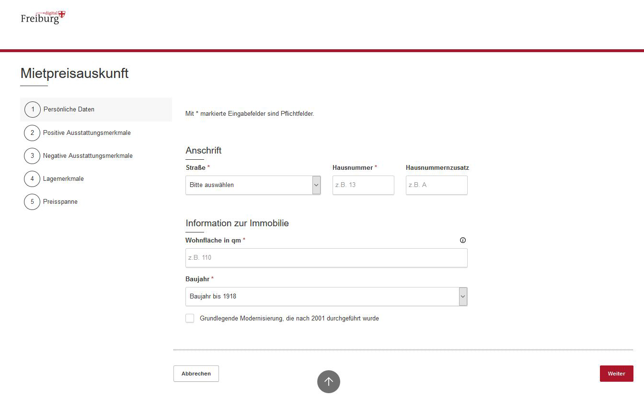The height and width of the screenshot is (397, 644).
Task: Select Negative Ausstattungsmerkmale in sidebar
Action: 88,156
